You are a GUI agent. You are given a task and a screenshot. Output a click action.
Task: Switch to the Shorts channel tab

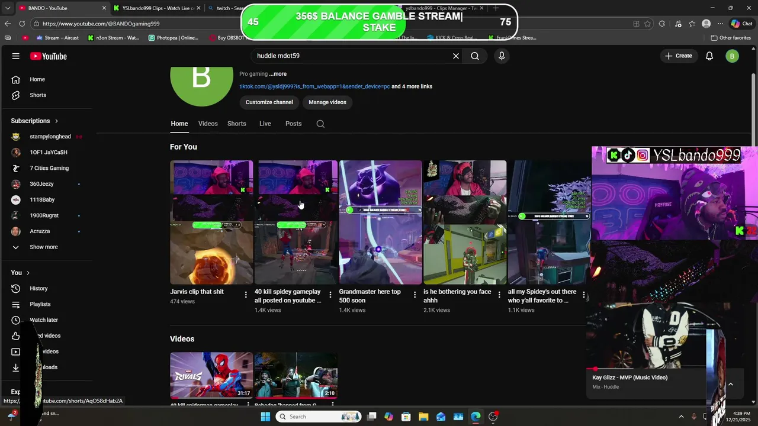pos(236,124)
